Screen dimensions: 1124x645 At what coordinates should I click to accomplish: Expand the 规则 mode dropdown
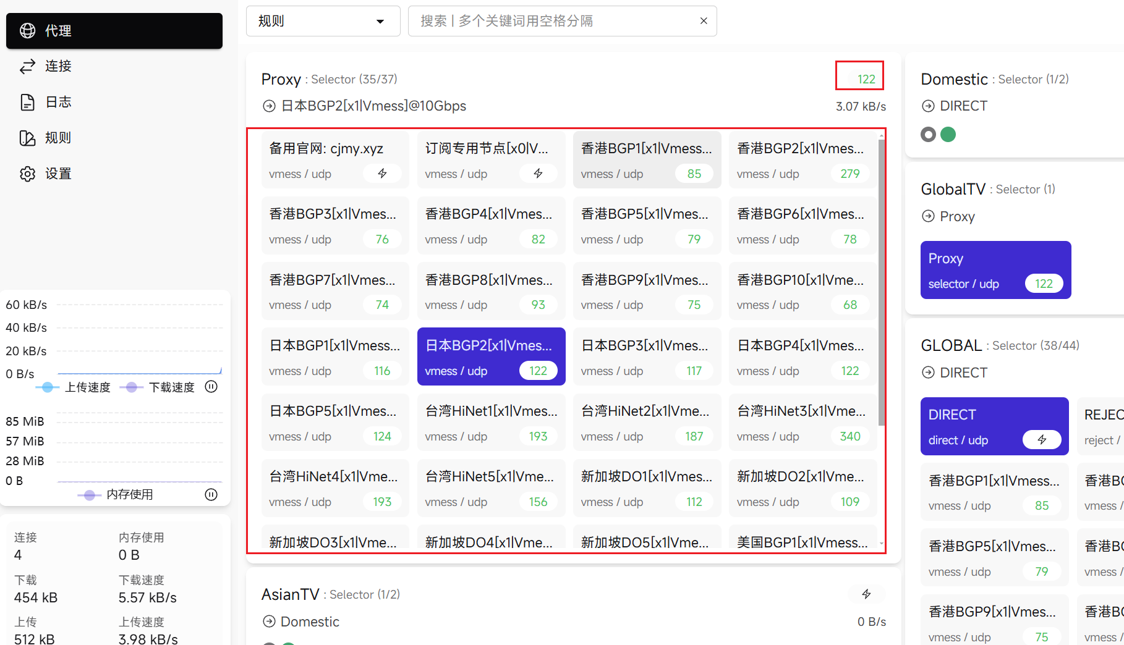pyautogui.click(x=322, y=21)
